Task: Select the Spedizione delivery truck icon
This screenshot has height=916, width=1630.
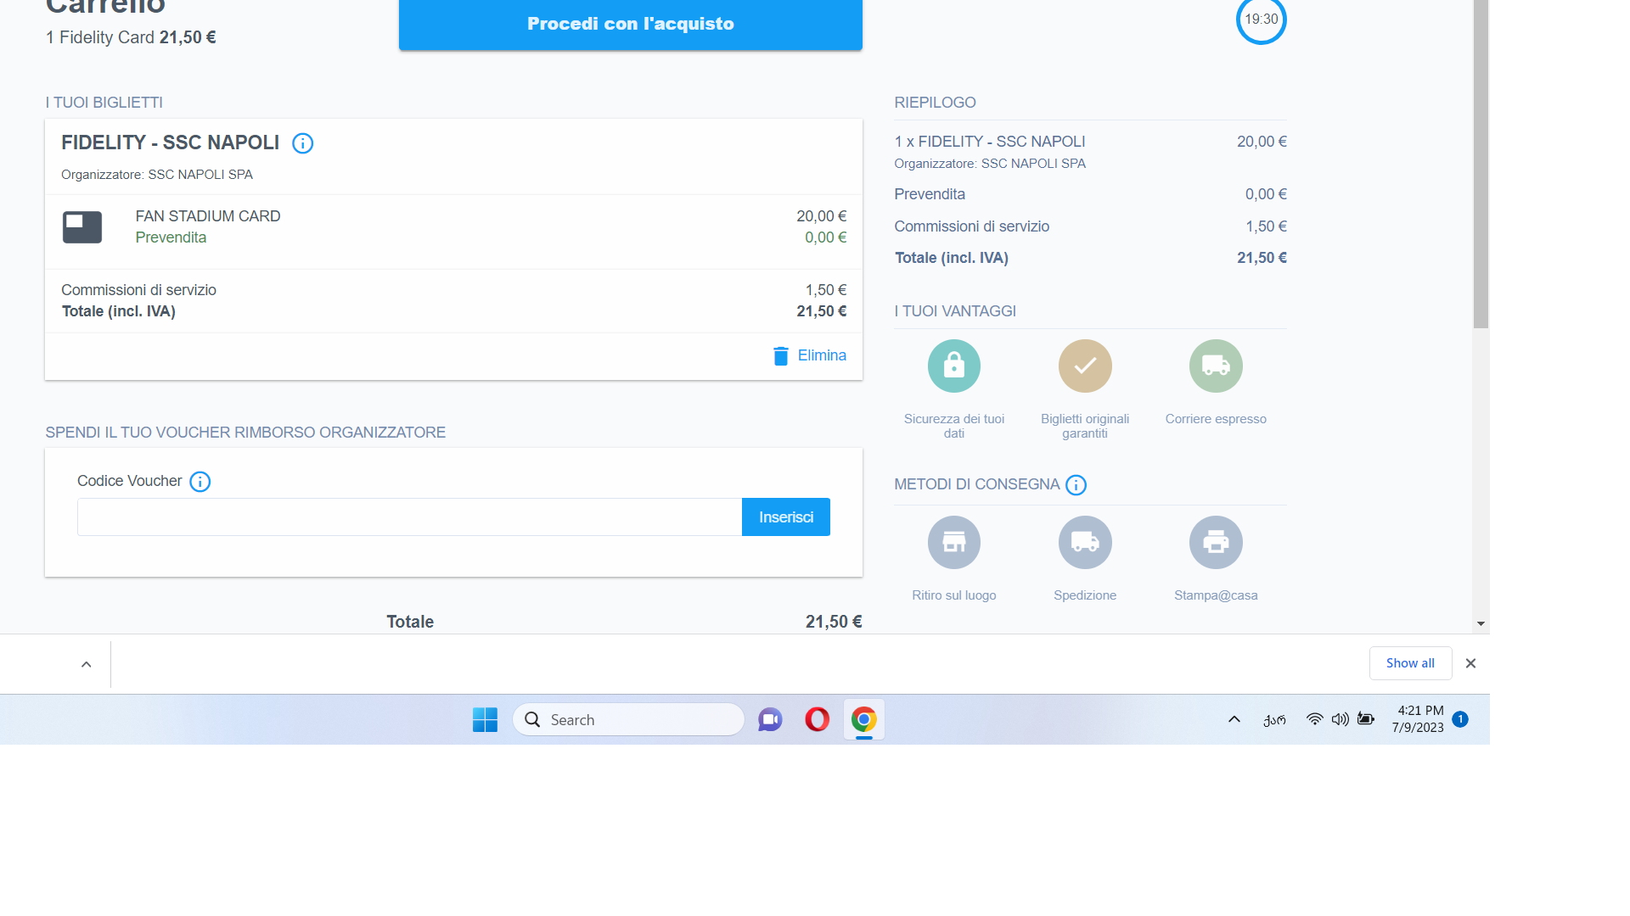Action: coord(1085,543)
